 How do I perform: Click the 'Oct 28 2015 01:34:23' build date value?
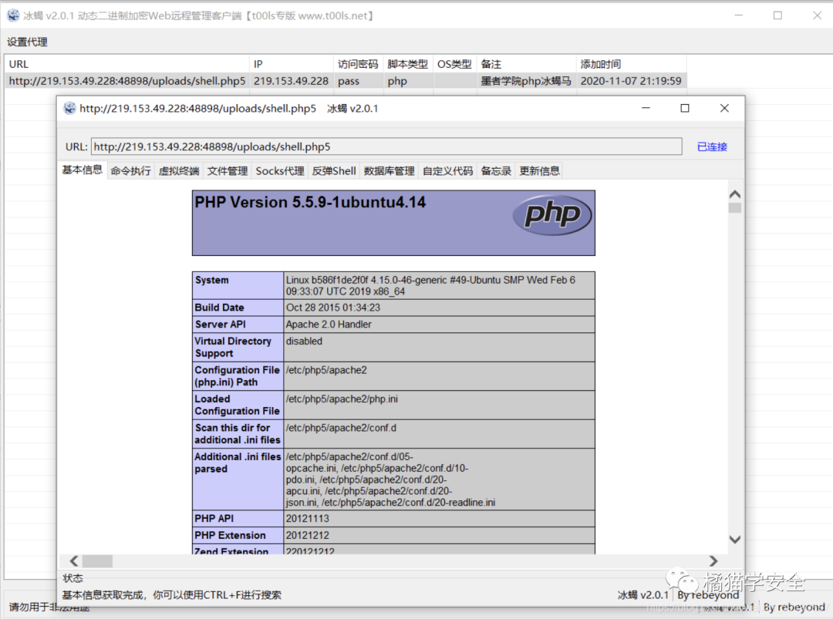333,308
